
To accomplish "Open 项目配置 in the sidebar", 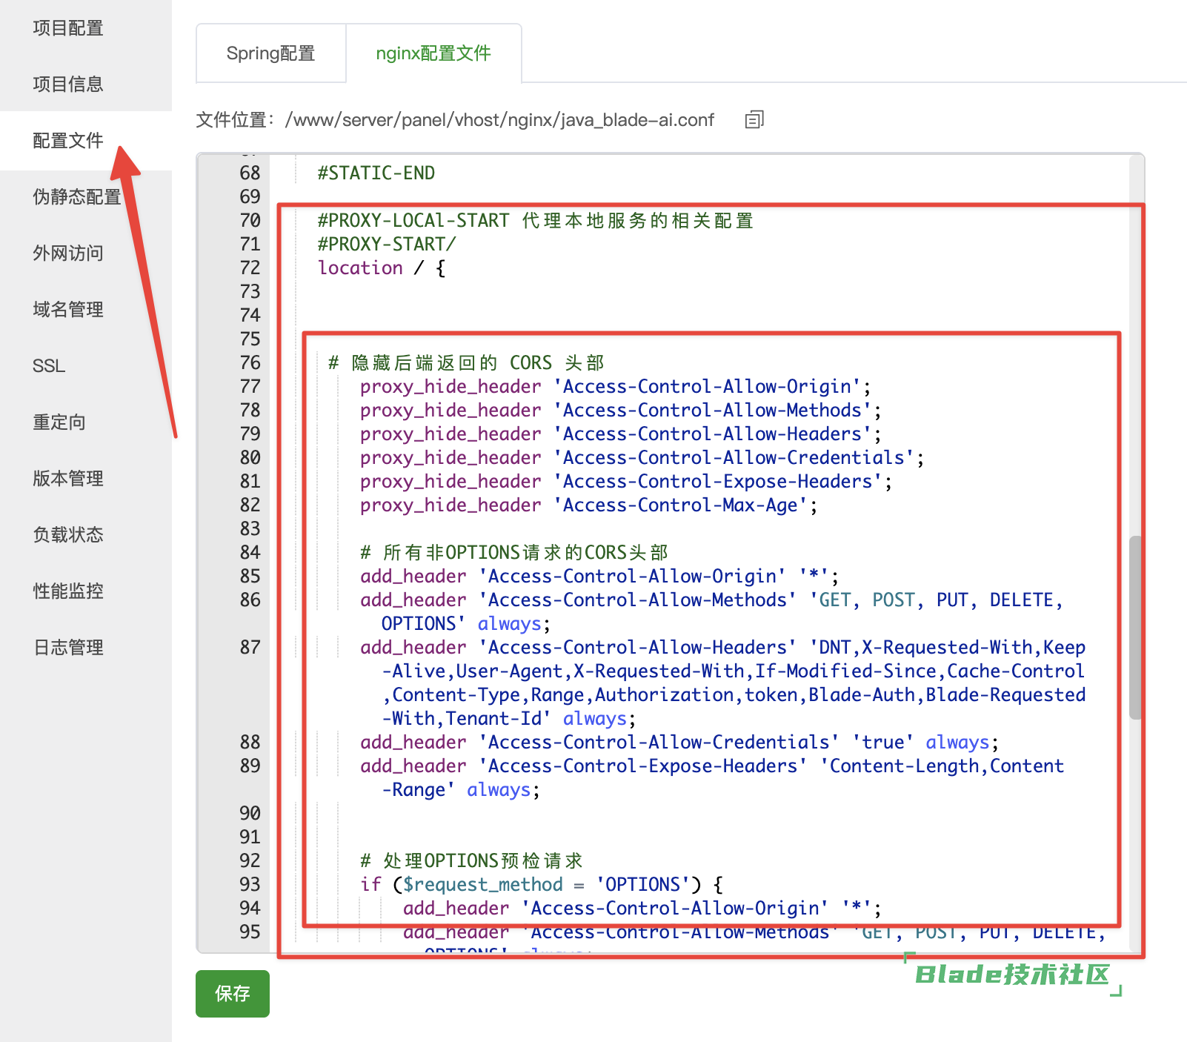I will click(68, 28).
